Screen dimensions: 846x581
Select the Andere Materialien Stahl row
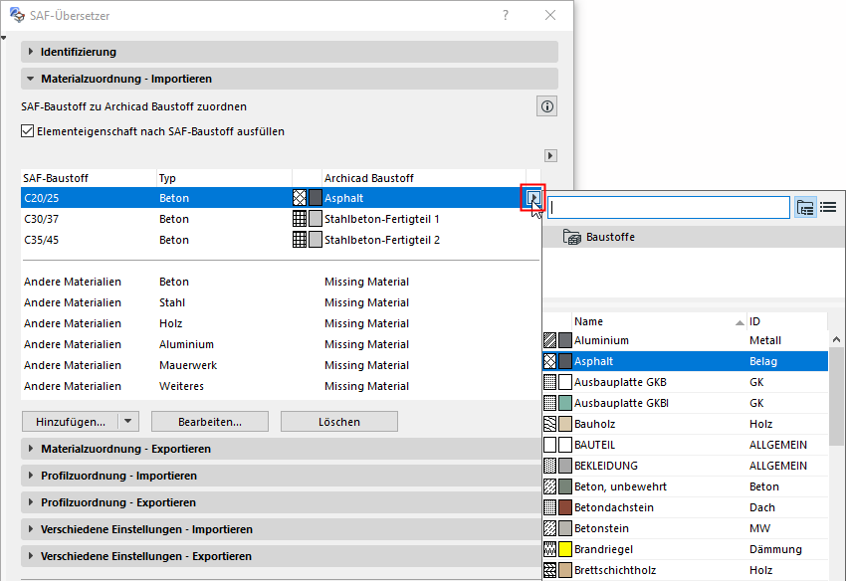[x=281, y=302]
